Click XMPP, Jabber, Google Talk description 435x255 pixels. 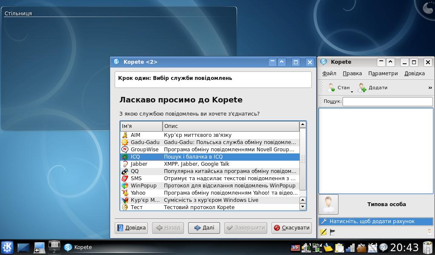coord(196,164)
